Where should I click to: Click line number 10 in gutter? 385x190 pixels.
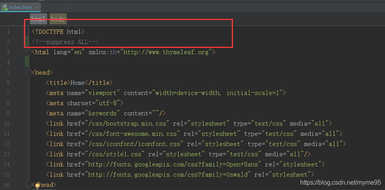7,124
